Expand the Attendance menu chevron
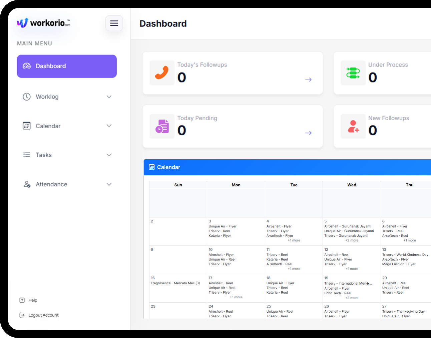This screenshot has height=338, width=431. click(109, 184)
